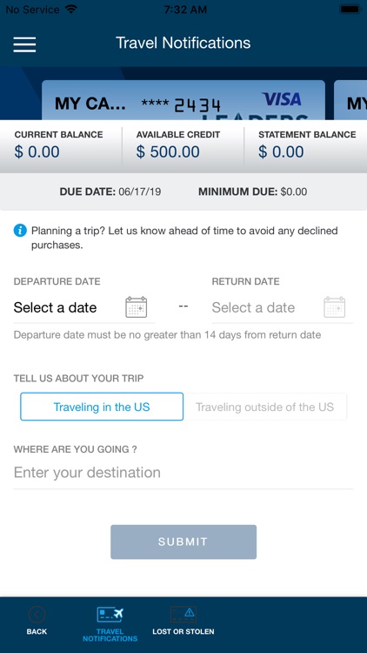This screenshot has width=367, height=653.
Task: Tap the return date calendar icon
Action: click(x=335, y=307)
